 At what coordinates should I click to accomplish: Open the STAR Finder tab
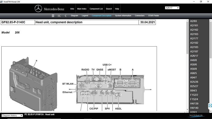pyautogui.click(x=154, y=16)
